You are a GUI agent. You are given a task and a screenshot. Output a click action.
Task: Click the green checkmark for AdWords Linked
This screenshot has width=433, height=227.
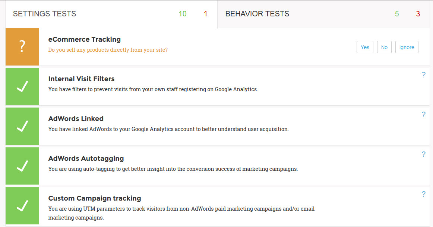point(22,126)
